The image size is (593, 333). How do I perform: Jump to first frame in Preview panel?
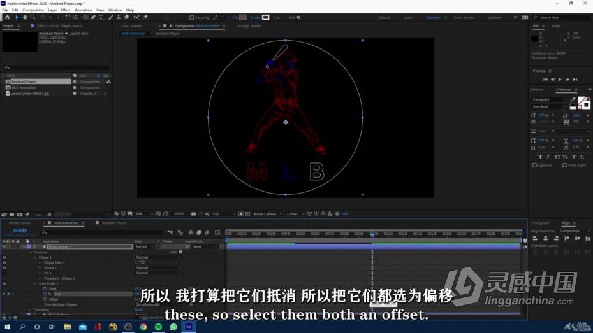[x=545, y=80]
